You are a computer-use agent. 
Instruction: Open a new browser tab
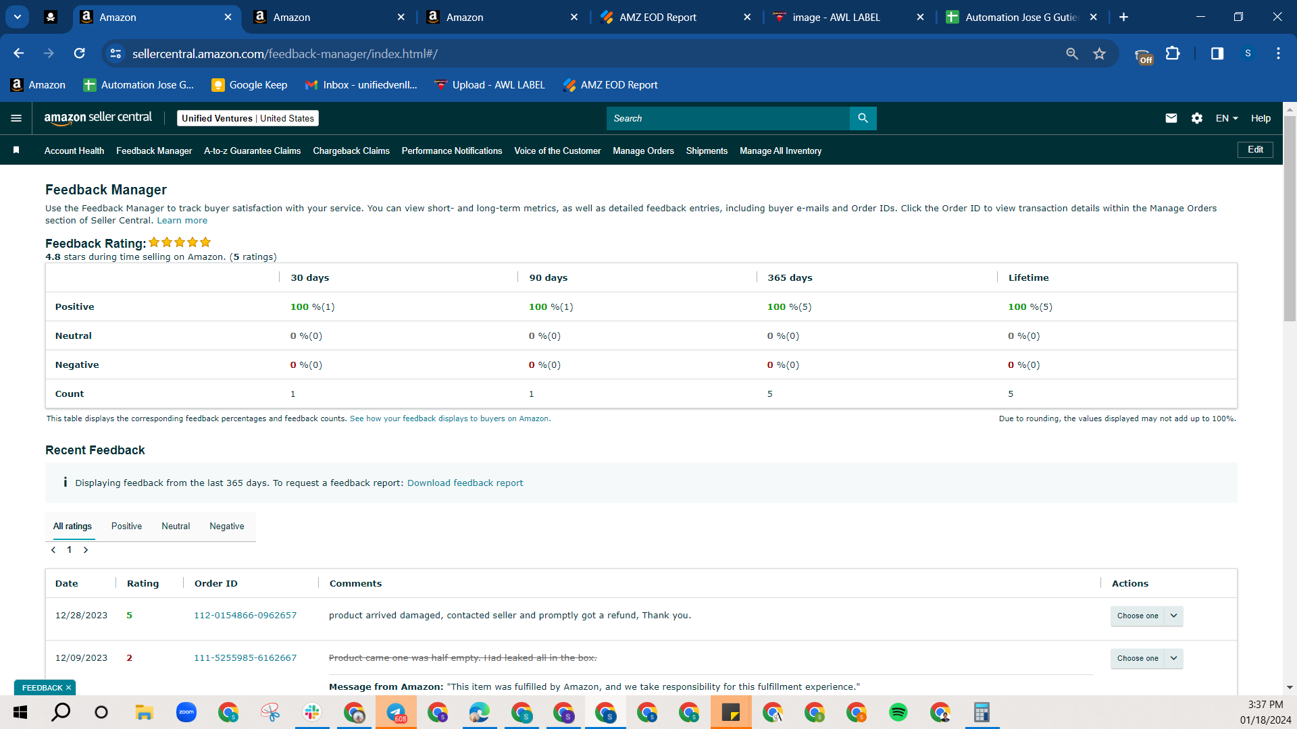pyautogui.click(x=1124, y=17)
